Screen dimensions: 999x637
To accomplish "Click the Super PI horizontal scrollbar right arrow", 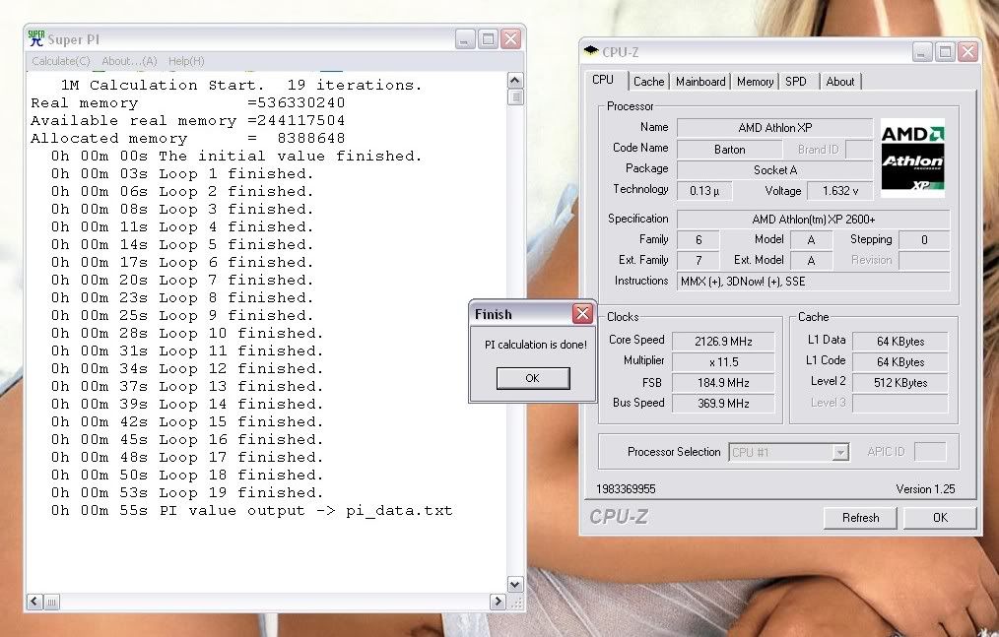I will coord(498,602).
